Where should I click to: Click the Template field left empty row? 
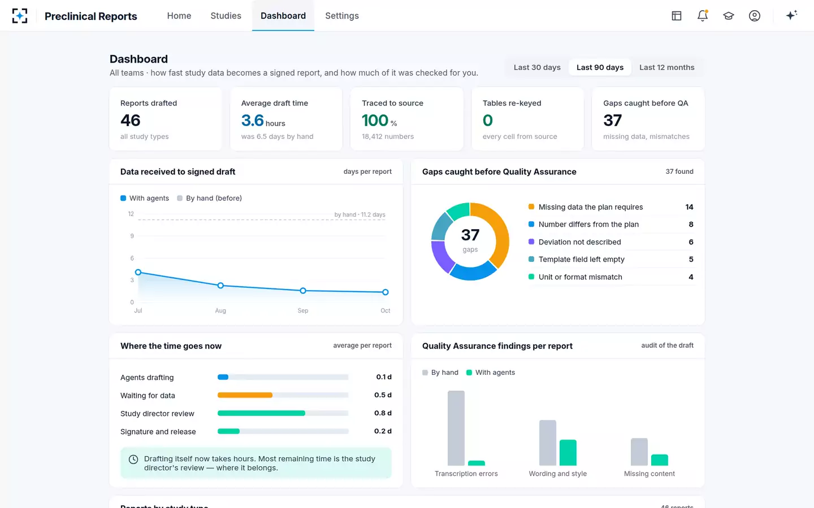[610, 260]
